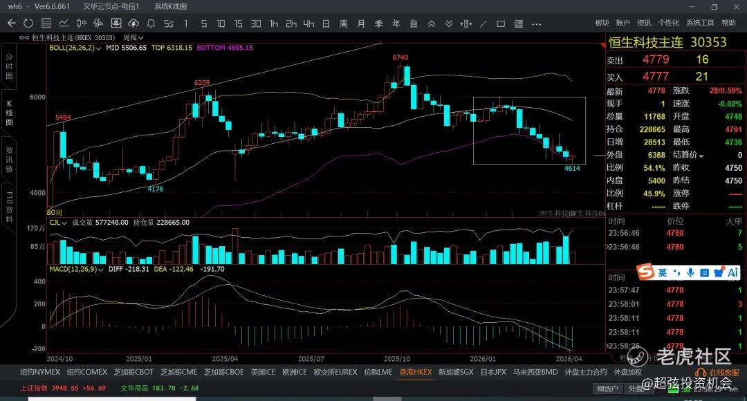Open the 系统工具 menu
This screenshot has width=747, height=401.
pyautogui.click(x=700, y=23)
